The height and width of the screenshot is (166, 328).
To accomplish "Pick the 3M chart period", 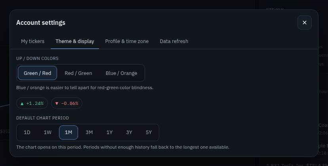I will coord(89,132).
